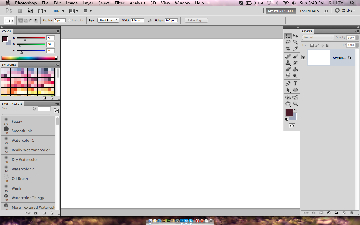The image size is (360, 225).
Task: Open the View Extras dropdown
Action: tap(42, 11)
